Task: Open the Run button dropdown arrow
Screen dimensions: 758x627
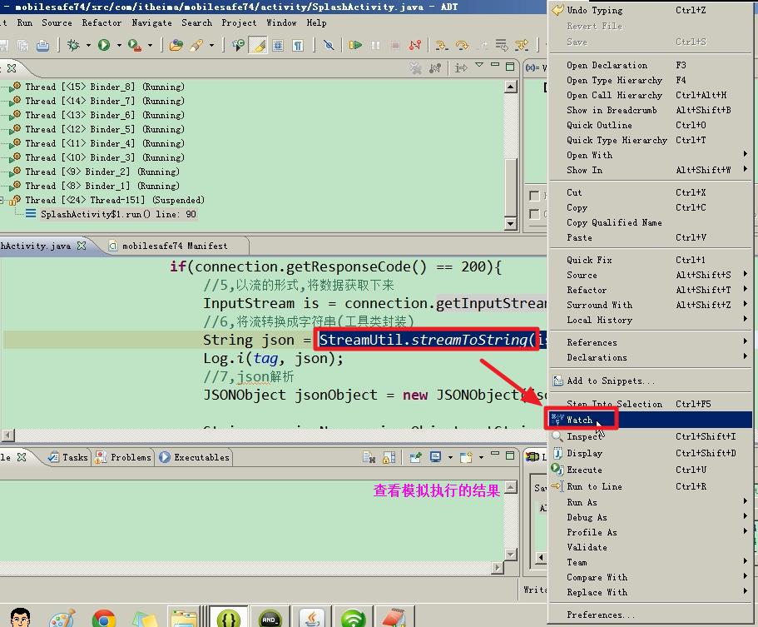Action: coord(119,45)
